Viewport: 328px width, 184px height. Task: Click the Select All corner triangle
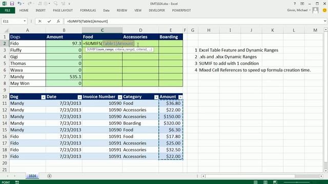[6, 31]
